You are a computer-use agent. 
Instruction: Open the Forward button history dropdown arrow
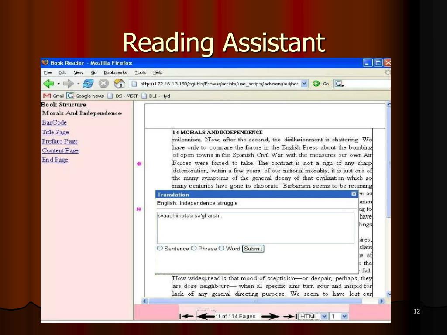coord(78,84)
